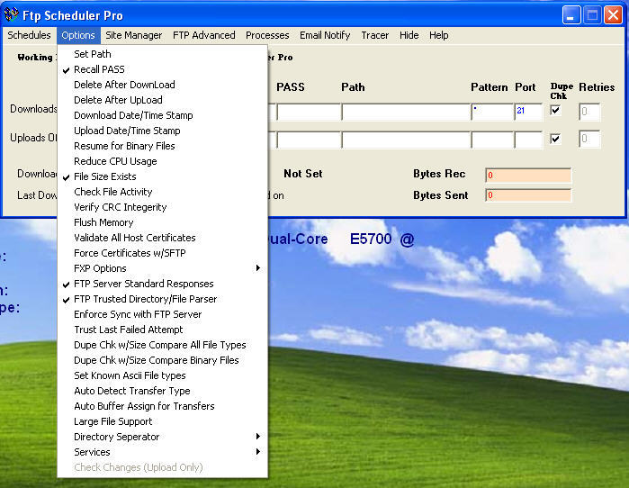The height and width of the screenshot is (488, 629).
Task: Expand the Directory Seperator submenu
Action: 163,437
